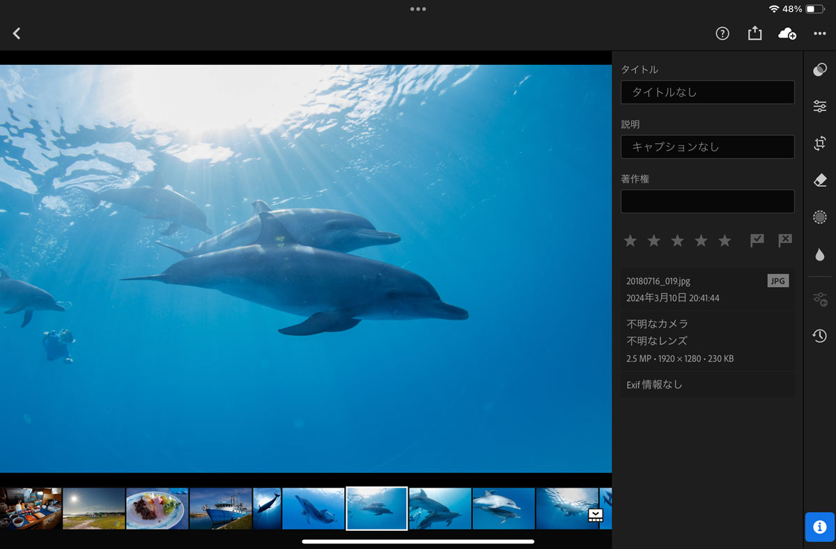This screenshot has height=549, width=836.
Task: Toggle the blue Info panel button
Action: pyautogui.click(x=820, y=527)
